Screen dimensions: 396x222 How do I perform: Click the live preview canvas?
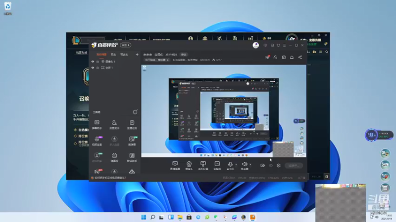pyautogui.click(x=224, y=111)
